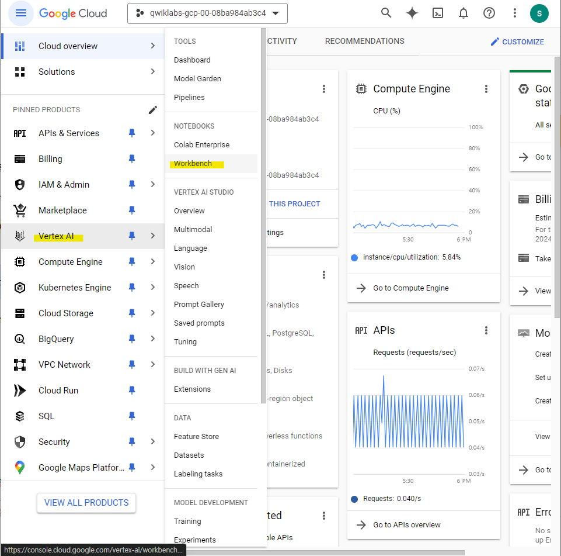Toggle the hamburger navigation menu
This screenshot has width=561, height=556.
point(21,13)
